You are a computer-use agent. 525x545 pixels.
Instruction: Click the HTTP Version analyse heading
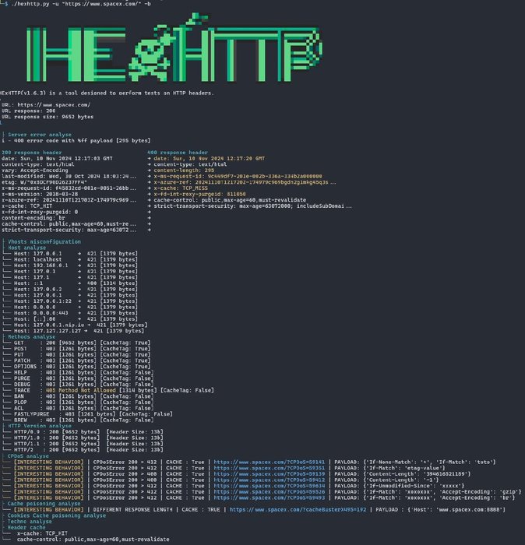[x=40, y=426]
